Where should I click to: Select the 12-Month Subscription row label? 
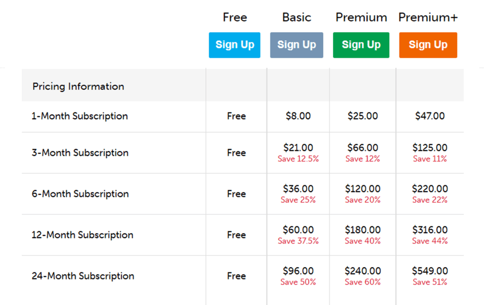[83, 235]
